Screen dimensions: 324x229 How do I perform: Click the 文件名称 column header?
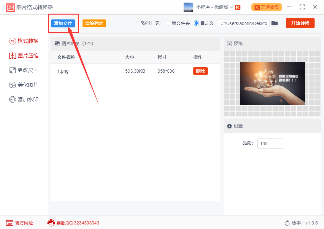(x=66, y=57)
